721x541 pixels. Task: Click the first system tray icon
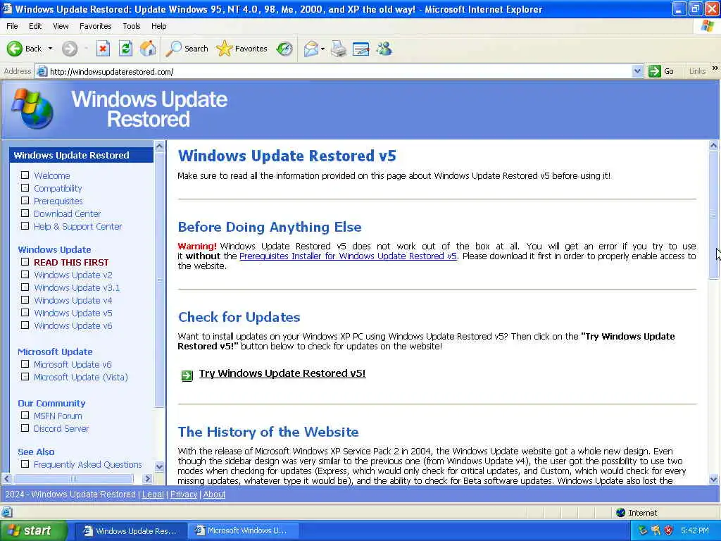click(x=642, y=530)
